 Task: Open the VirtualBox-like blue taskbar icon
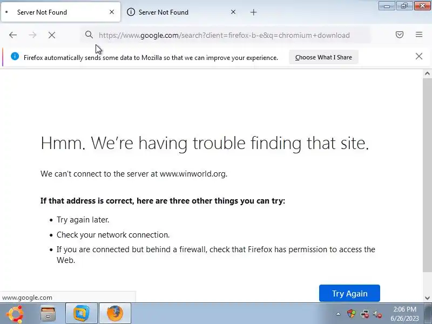point(82,313)
